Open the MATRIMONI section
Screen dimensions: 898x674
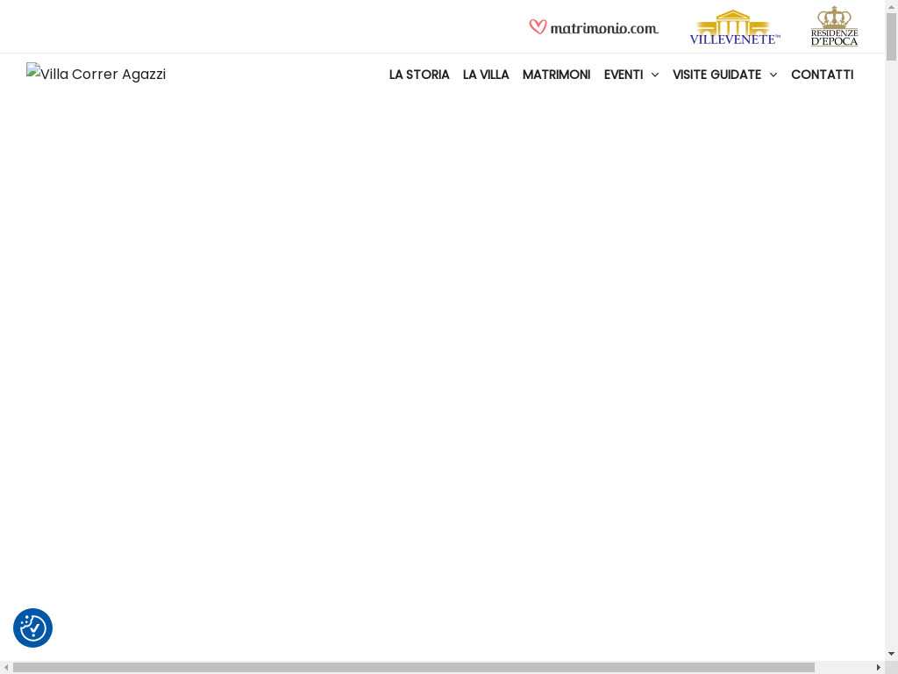pyautogui.click(x=556, y=75)
